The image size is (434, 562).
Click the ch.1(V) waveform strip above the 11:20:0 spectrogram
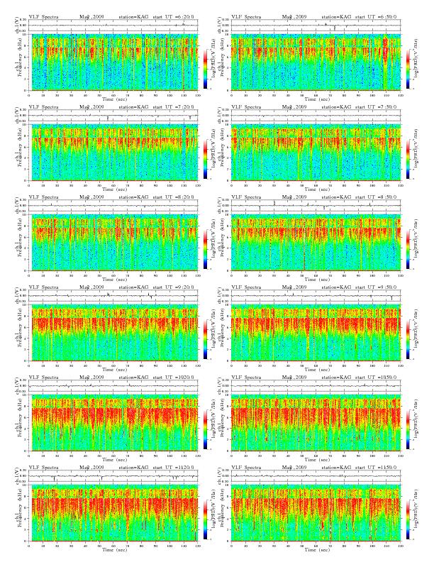click(113, 476)
